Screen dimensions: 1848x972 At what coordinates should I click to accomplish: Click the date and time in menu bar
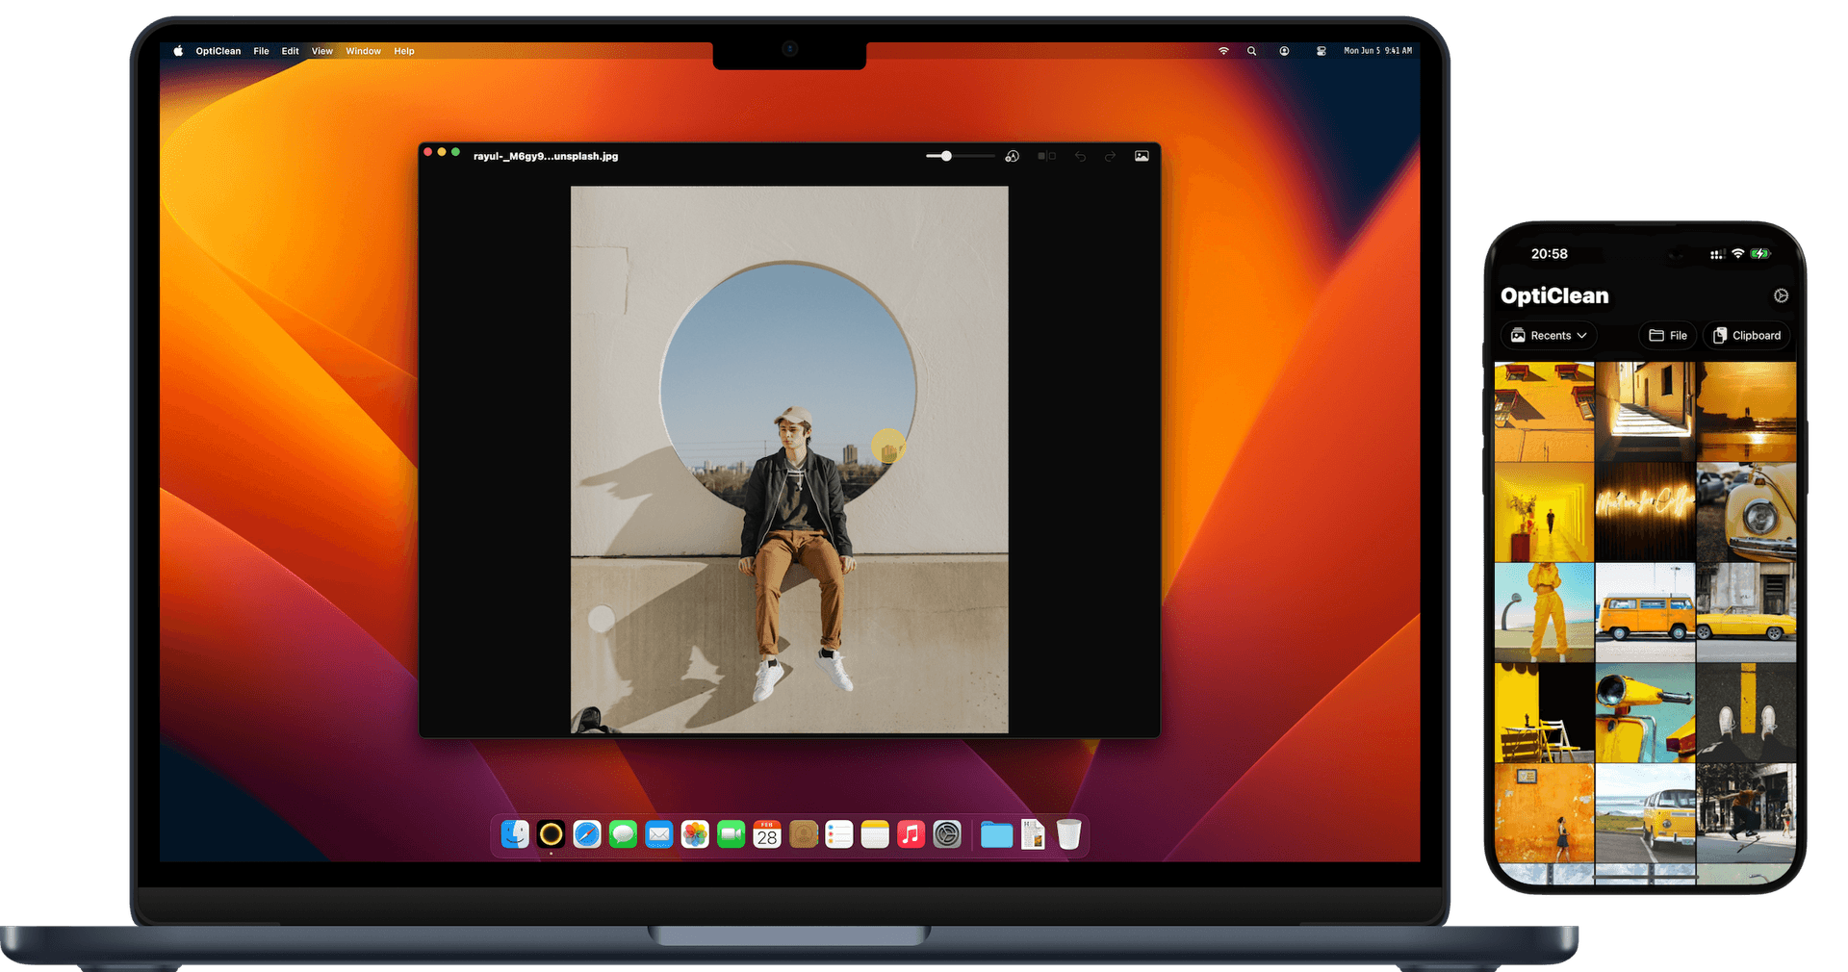click(x=1378, y=51)
